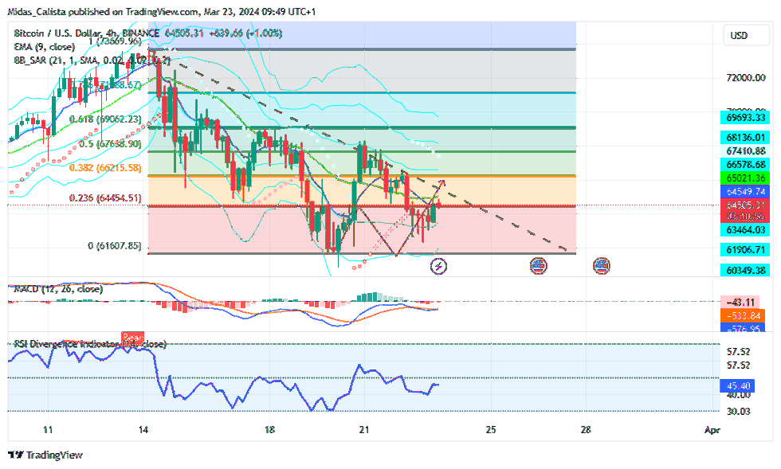Click the blue MACD value -576.95
The height and width of the screenshot is (469, 781).
pyautogui.click(x=743, y=327)
